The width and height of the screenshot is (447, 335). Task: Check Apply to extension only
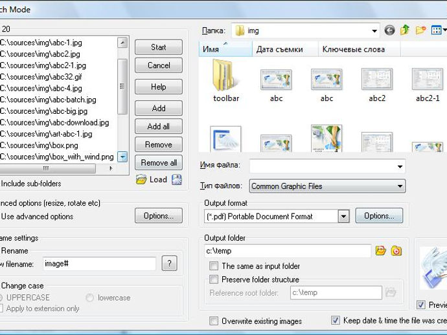tap(1, 308)
